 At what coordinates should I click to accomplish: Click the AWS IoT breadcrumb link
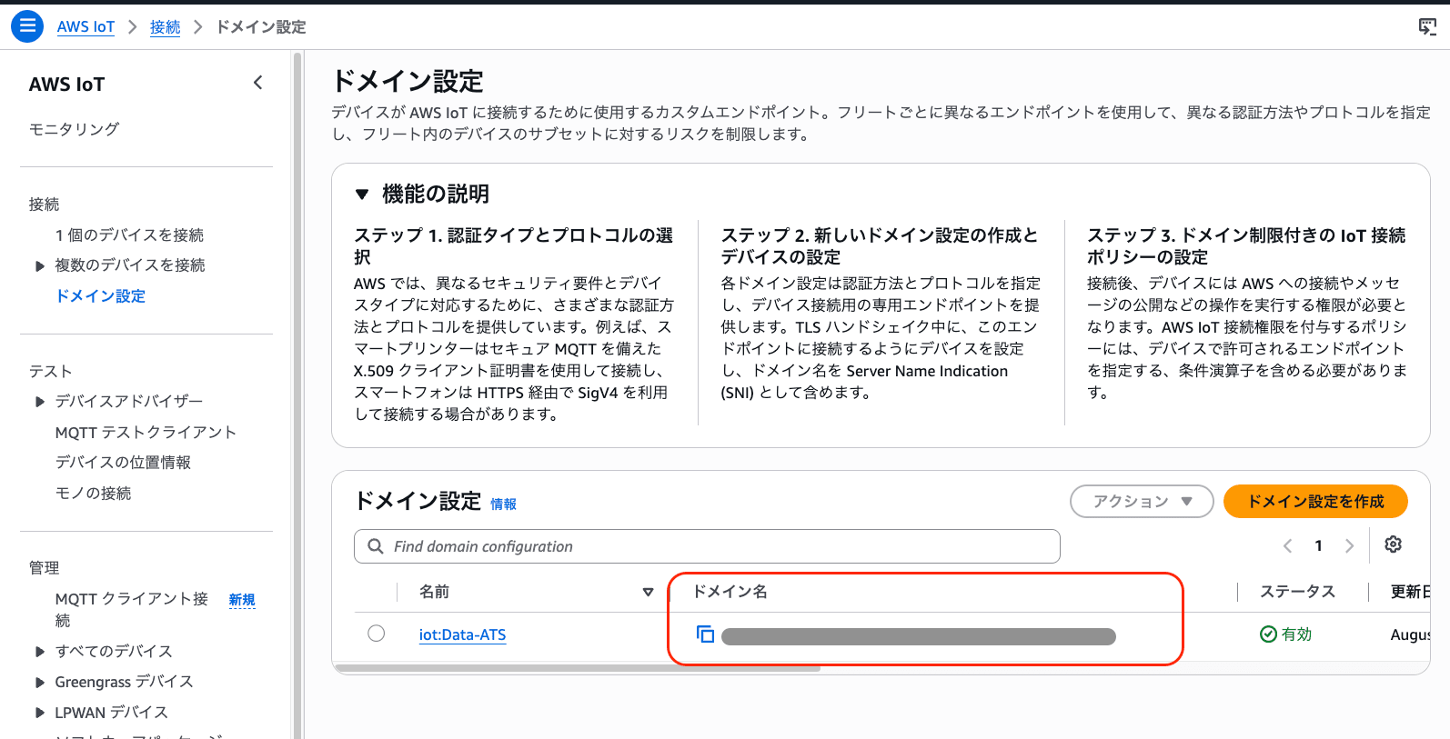click(86, 26)
